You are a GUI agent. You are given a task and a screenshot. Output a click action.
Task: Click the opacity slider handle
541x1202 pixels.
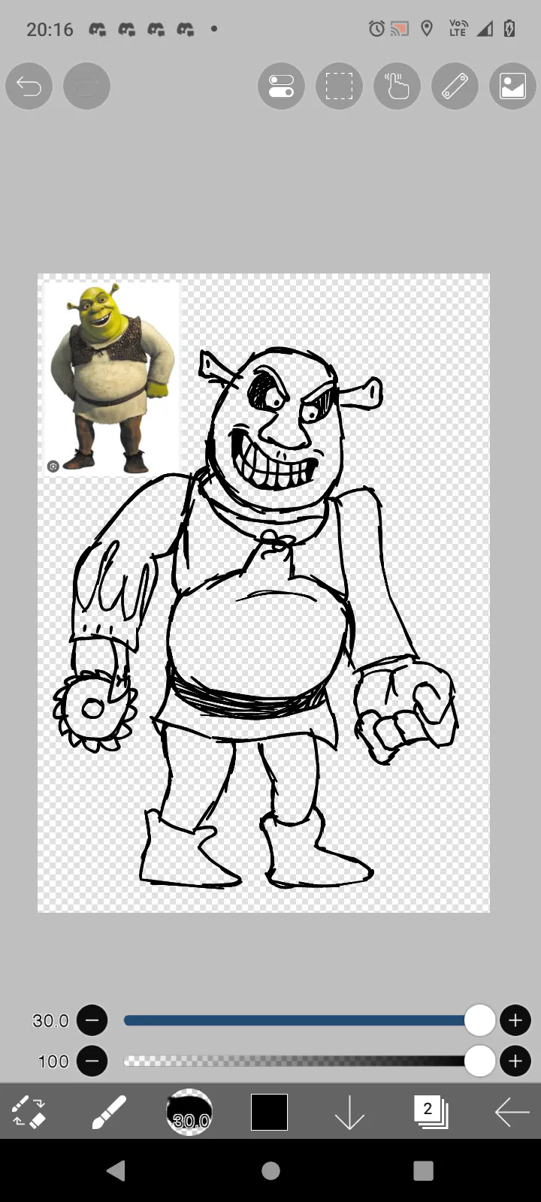(479, 1061)
